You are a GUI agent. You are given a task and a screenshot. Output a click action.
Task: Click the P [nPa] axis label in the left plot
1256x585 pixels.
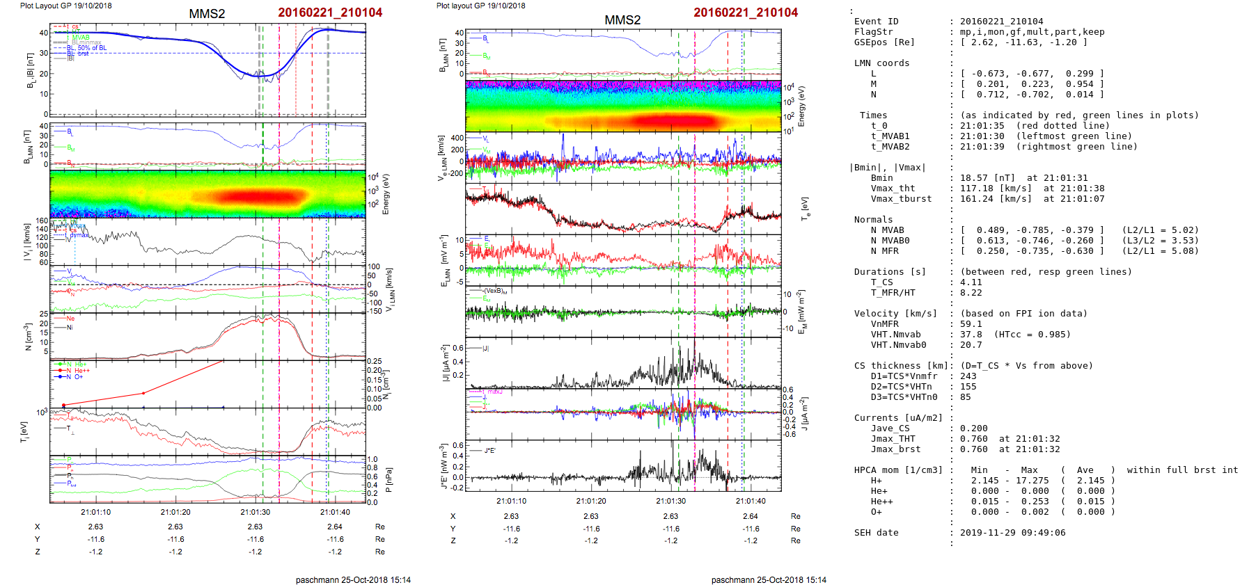(388, 480)
